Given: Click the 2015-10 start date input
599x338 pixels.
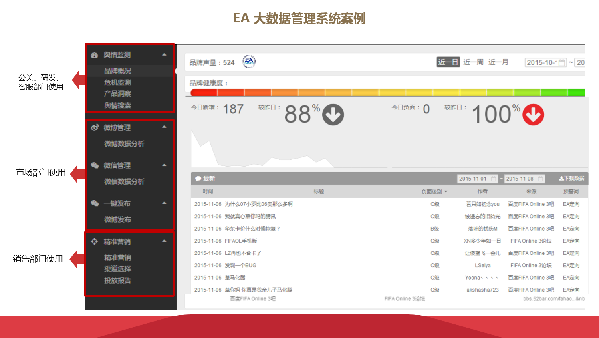Looking at the screenshot, I should pyautogui.click(x=546, y=62).
